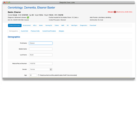Select the MAR tab
The image size is (137, 132).
pyautogui.click(x=63, y=25)
